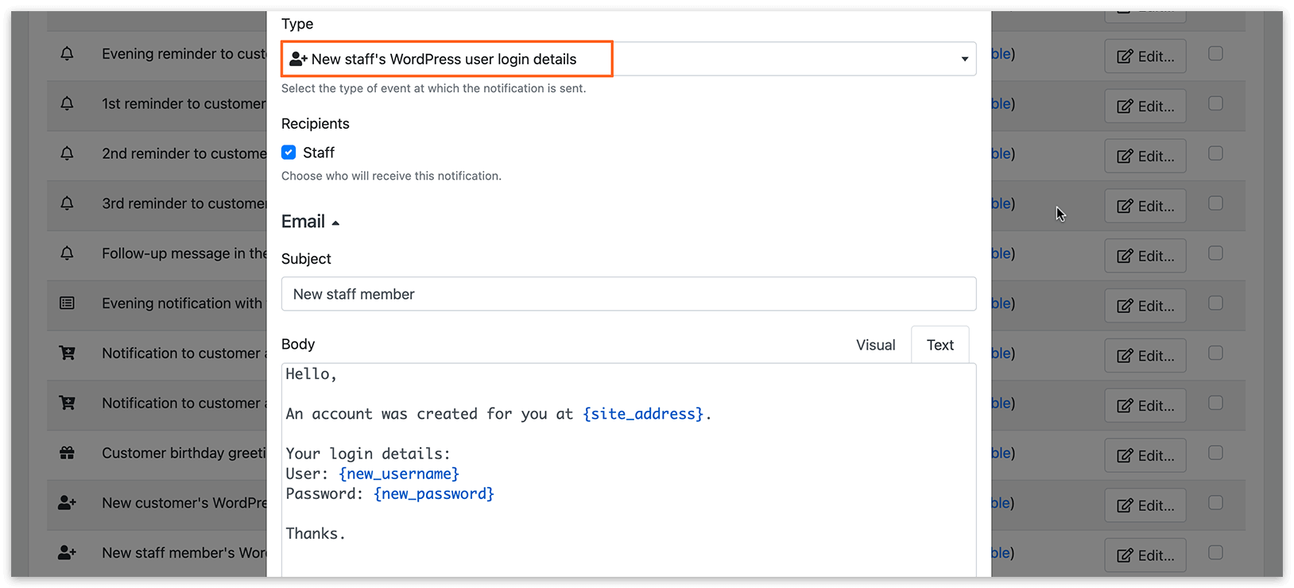Click bell icon beside Evening reminder row

pos(68,54)
